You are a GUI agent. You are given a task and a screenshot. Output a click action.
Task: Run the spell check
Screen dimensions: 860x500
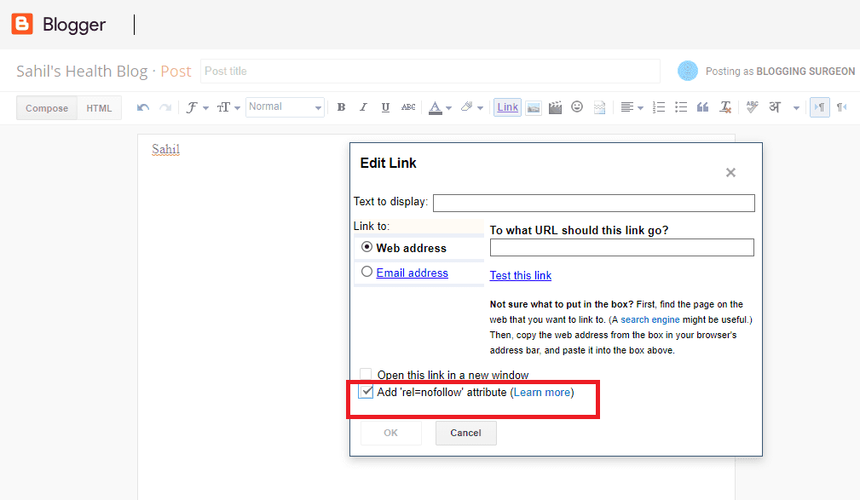point(752,107)
